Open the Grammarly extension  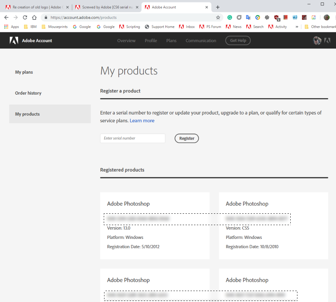coord(229,17)
